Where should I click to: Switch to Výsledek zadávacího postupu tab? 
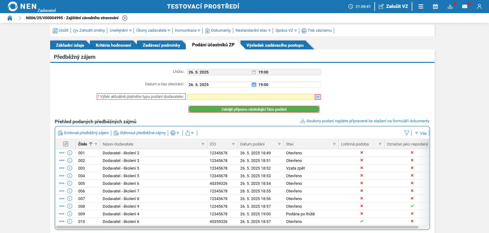275,45
